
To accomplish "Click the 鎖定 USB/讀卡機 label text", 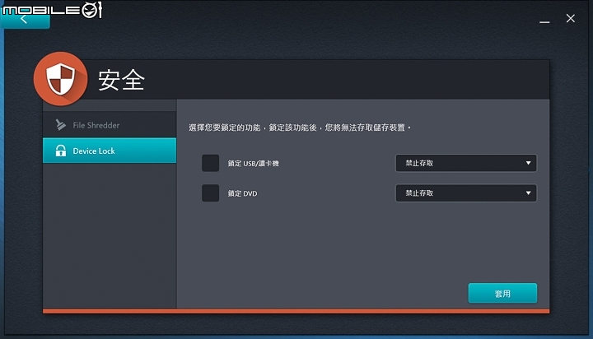I will tap(254, 163).
